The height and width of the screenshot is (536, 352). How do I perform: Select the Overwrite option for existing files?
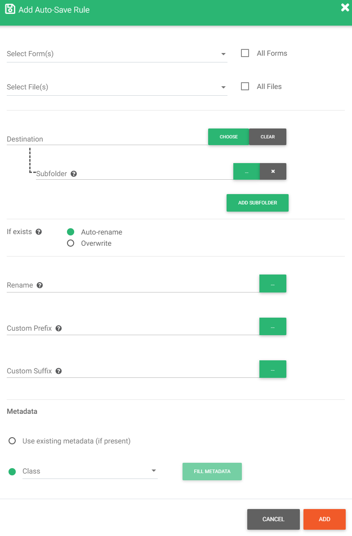coord(71,243)
